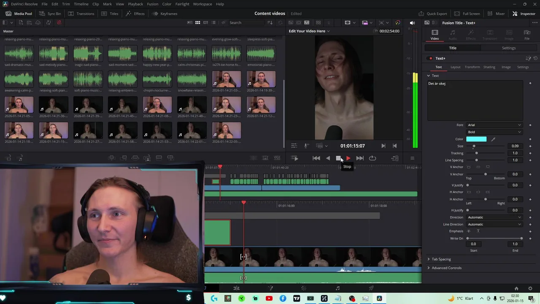Switch media pool to thumbnail view
Viewport: 540px width, 304px height.
(x=197, y=22)
